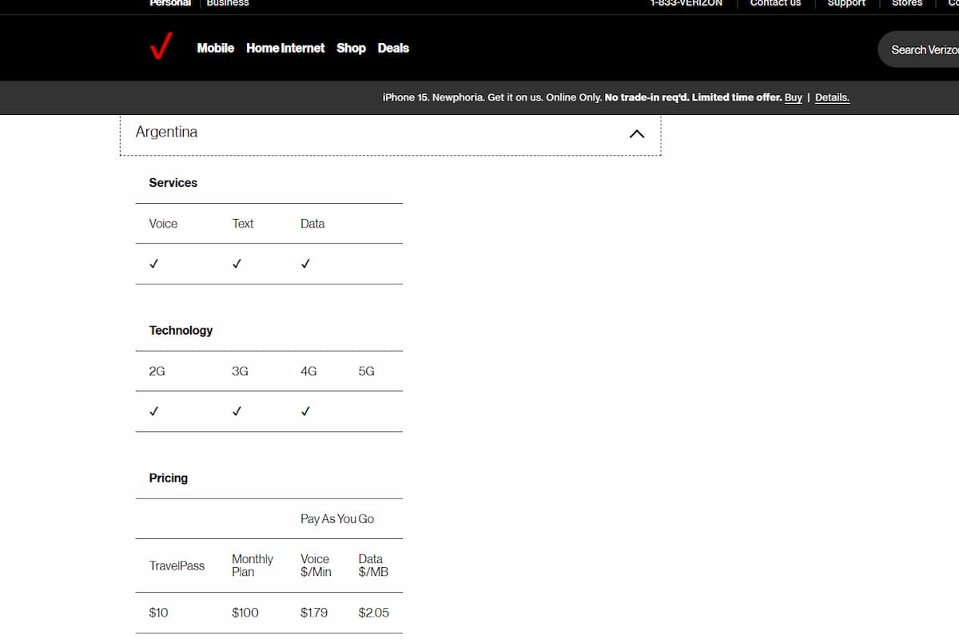Click the checkmark under the 4G column
959x639 pixels.
tap(305, 411)
